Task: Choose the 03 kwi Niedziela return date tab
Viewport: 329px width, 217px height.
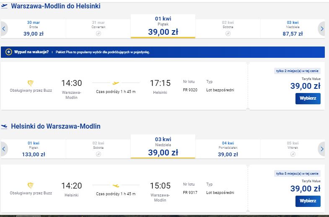Action: click(163, 147)
